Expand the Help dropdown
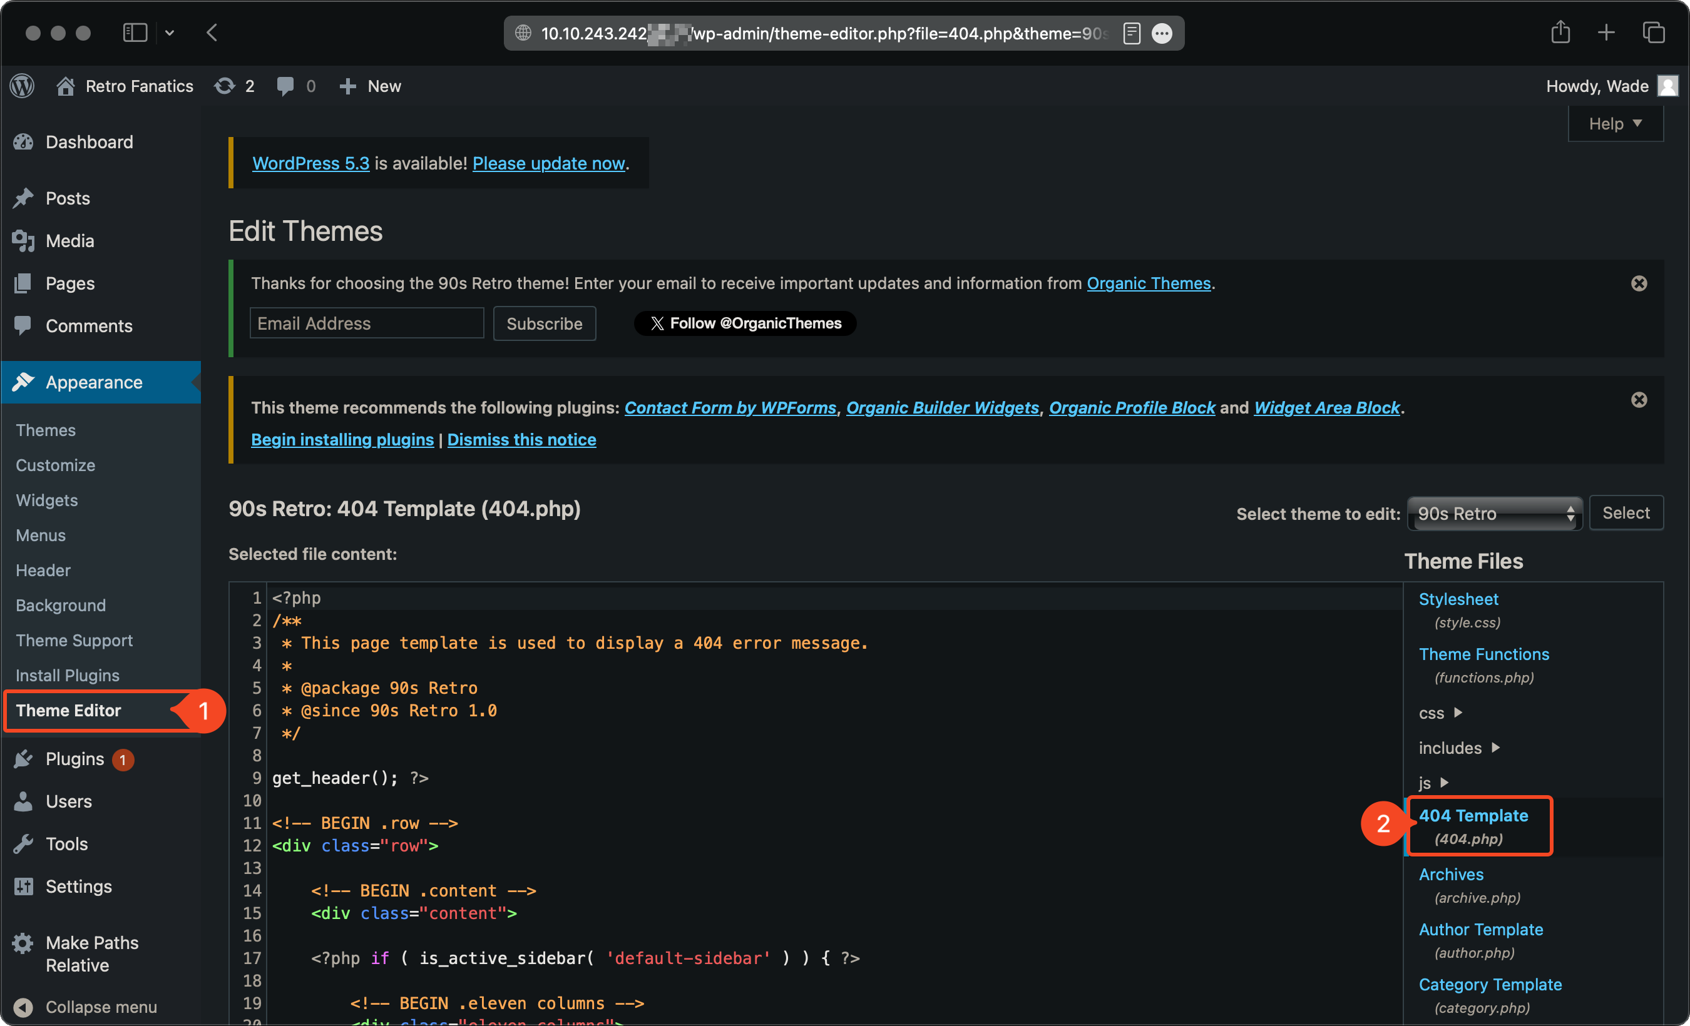Image resolution: width=1690 pixels, height=1026 pixels. [1616, 123]
